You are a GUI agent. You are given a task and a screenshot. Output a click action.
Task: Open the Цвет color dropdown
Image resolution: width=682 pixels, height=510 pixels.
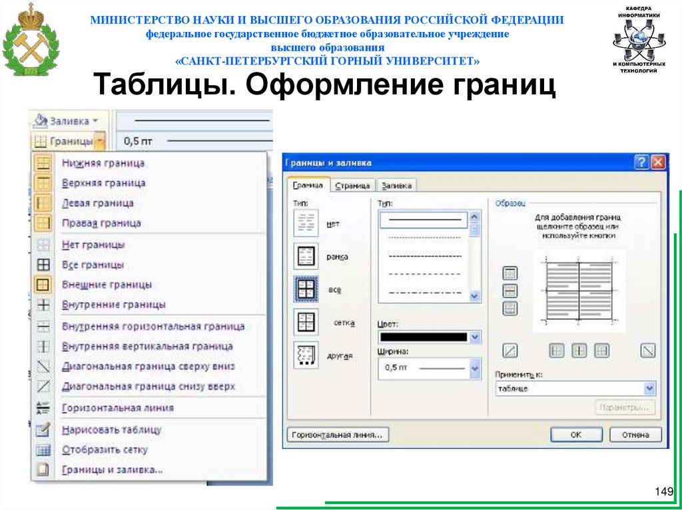(x=474, y=337)
